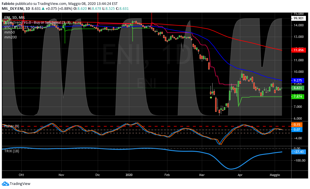Click the 2020 label on time axis
This screenshot has height=189, width=310.
(x=129, y=175)
